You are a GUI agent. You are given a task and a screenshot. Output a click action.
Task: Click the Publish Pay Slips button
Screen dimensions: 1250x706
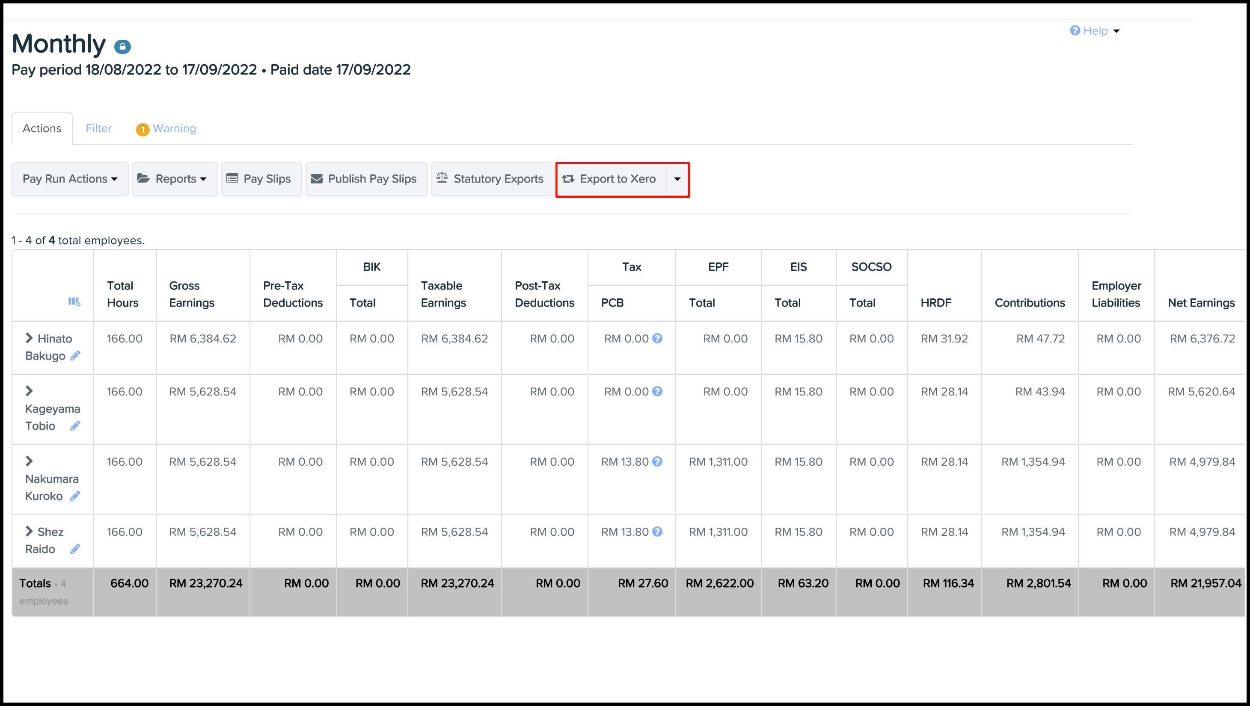coord(366,179)
